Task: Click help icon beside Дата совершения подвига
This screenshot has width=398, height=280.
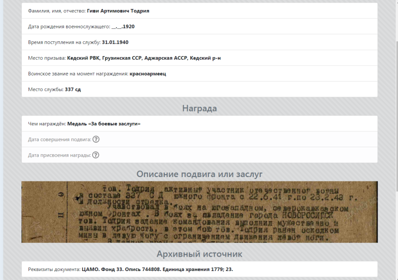Action: [96, 139]
